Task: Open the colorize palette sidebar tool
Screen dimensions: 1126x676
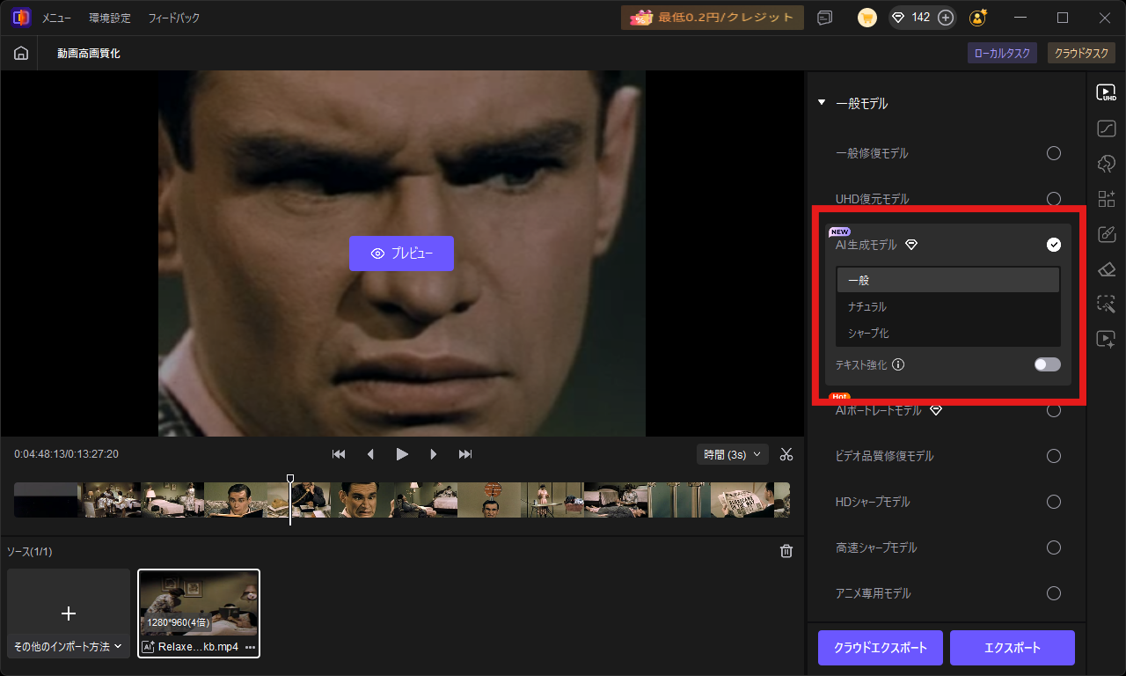Action: pos(1106,164)
